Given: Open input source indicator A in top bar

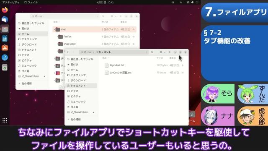Looking at the screenshot, I should tap(180, 2).
